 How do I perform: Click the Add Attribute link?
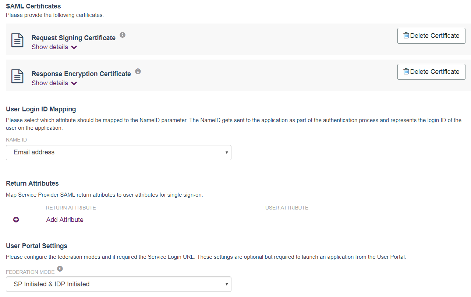point(65,220)
